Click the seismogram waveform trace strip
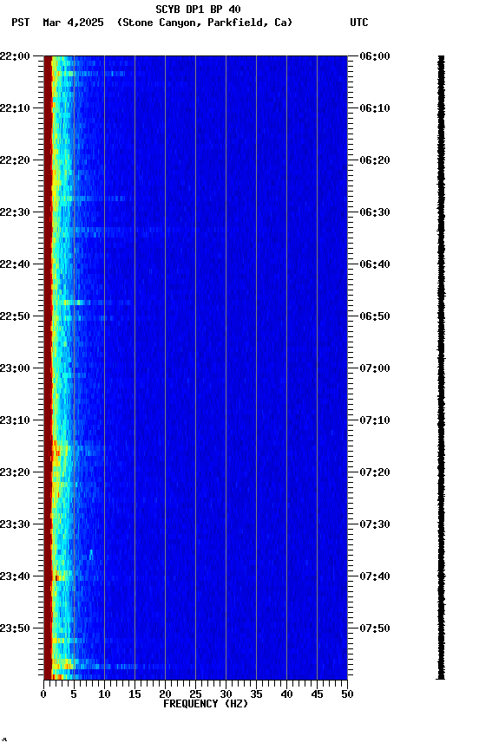479x749 pixels. pyautogui.click(x=441, y=368)
